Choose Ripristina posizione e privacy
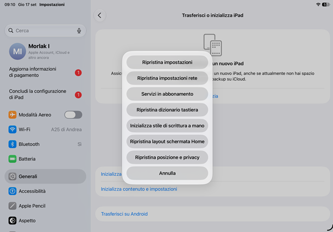The image size is (333, 232). point(167,157)
